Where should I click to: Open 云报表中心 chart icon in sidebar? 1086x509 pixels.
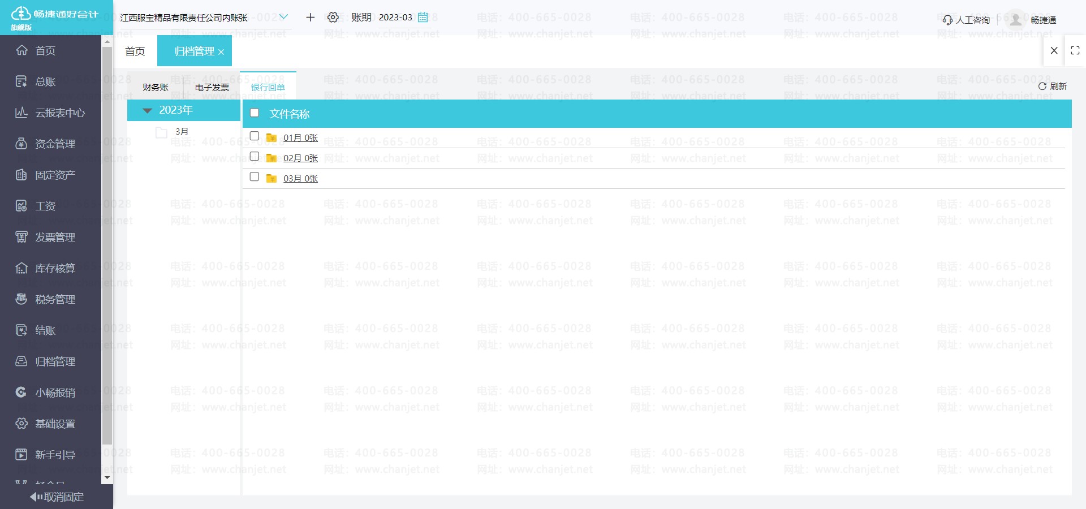point(21,113)
